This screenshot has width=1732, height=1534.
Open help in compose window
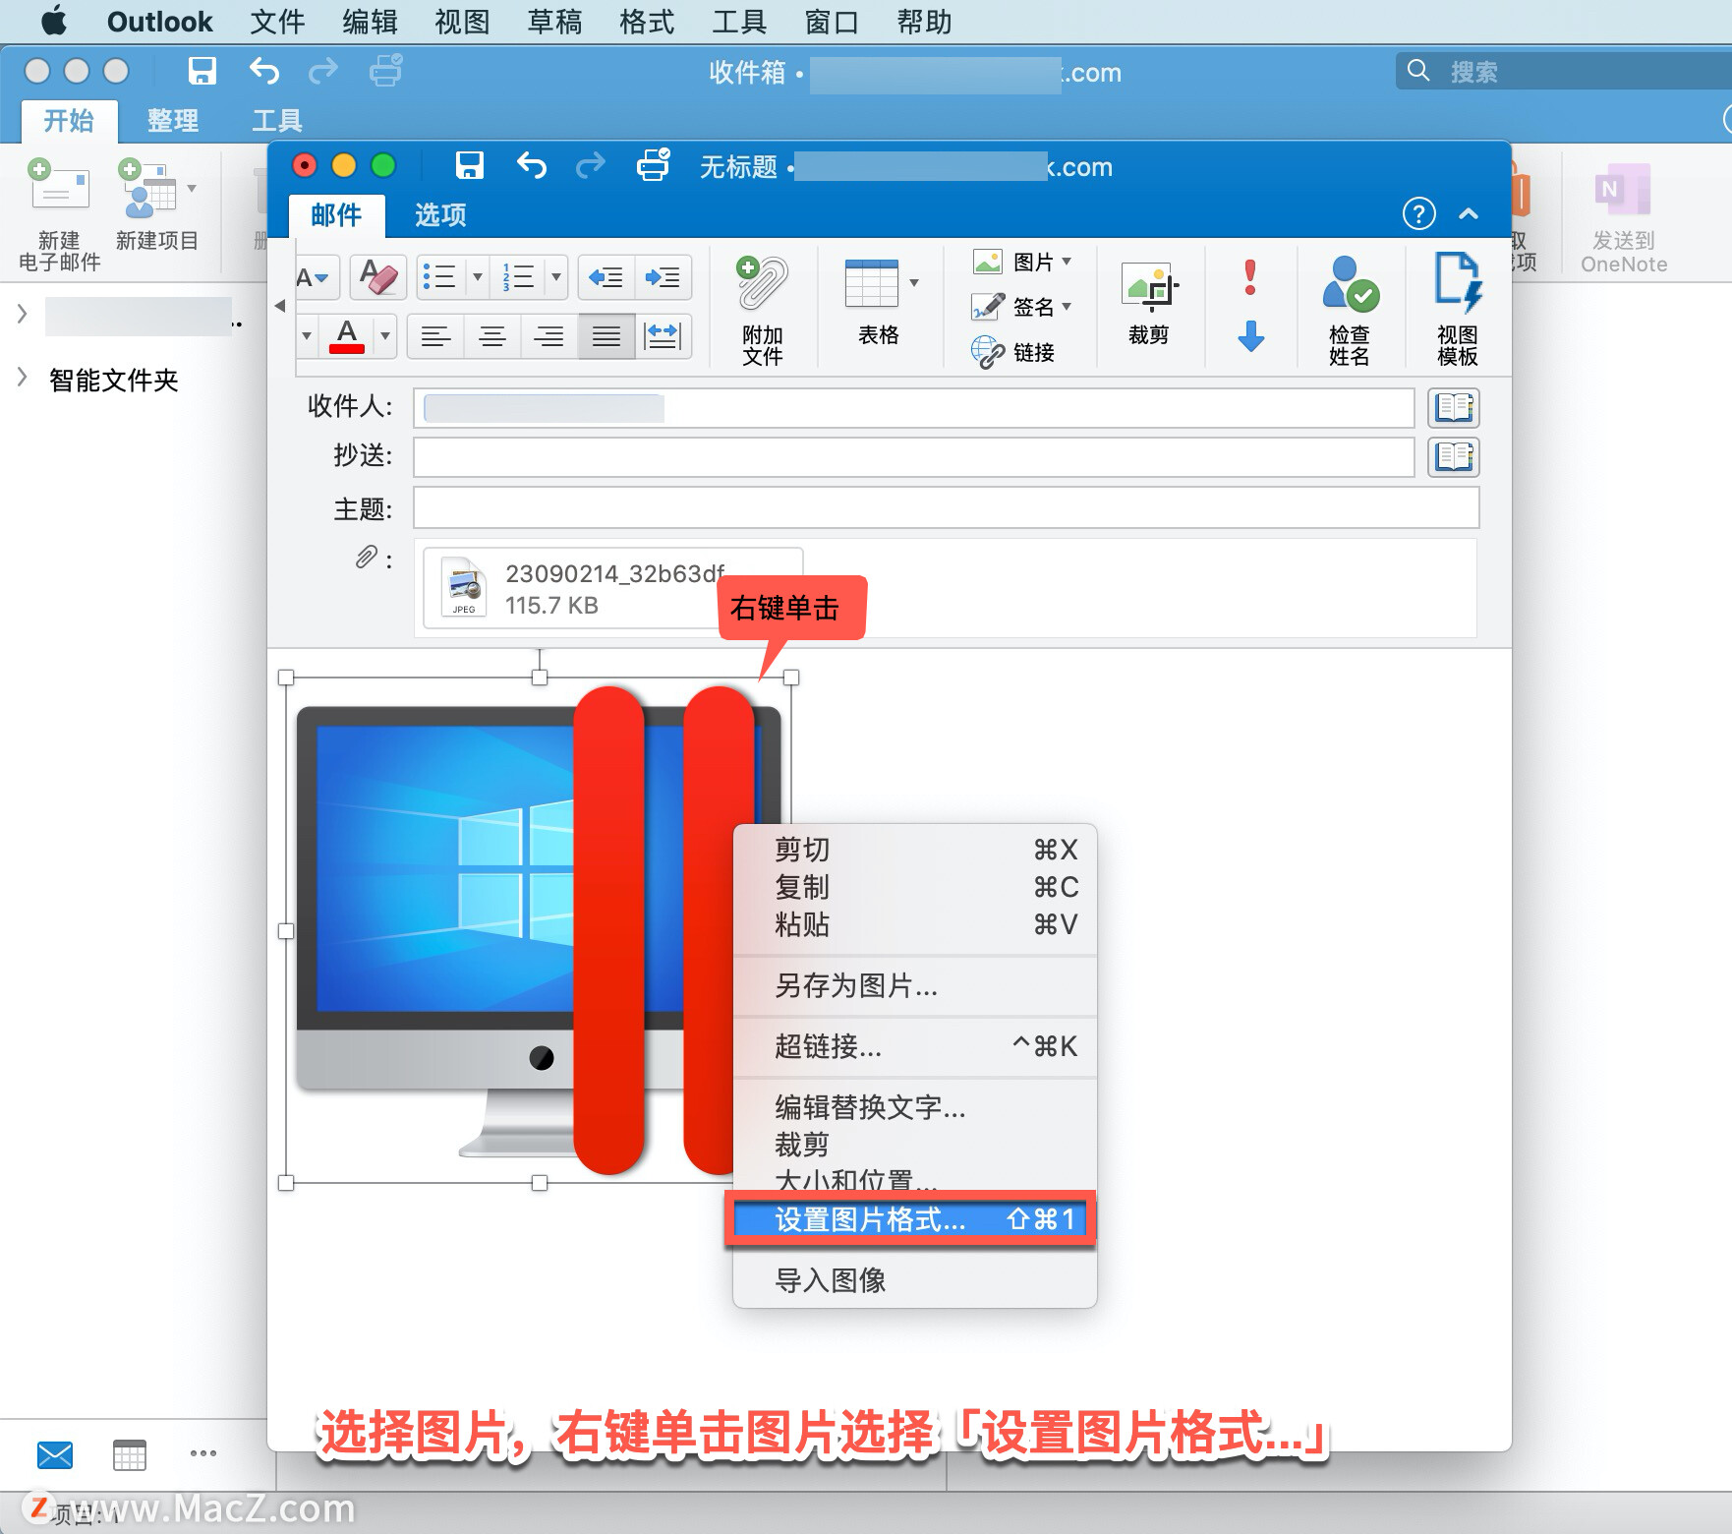[x=1418, y=213]
